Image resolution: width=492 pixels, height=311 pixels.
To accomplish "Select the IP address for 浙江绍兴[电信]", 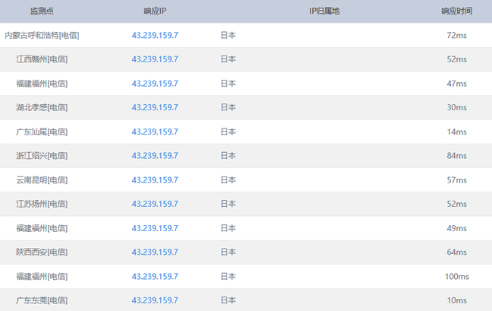I will pyautogui.click(x=155, y=156).
